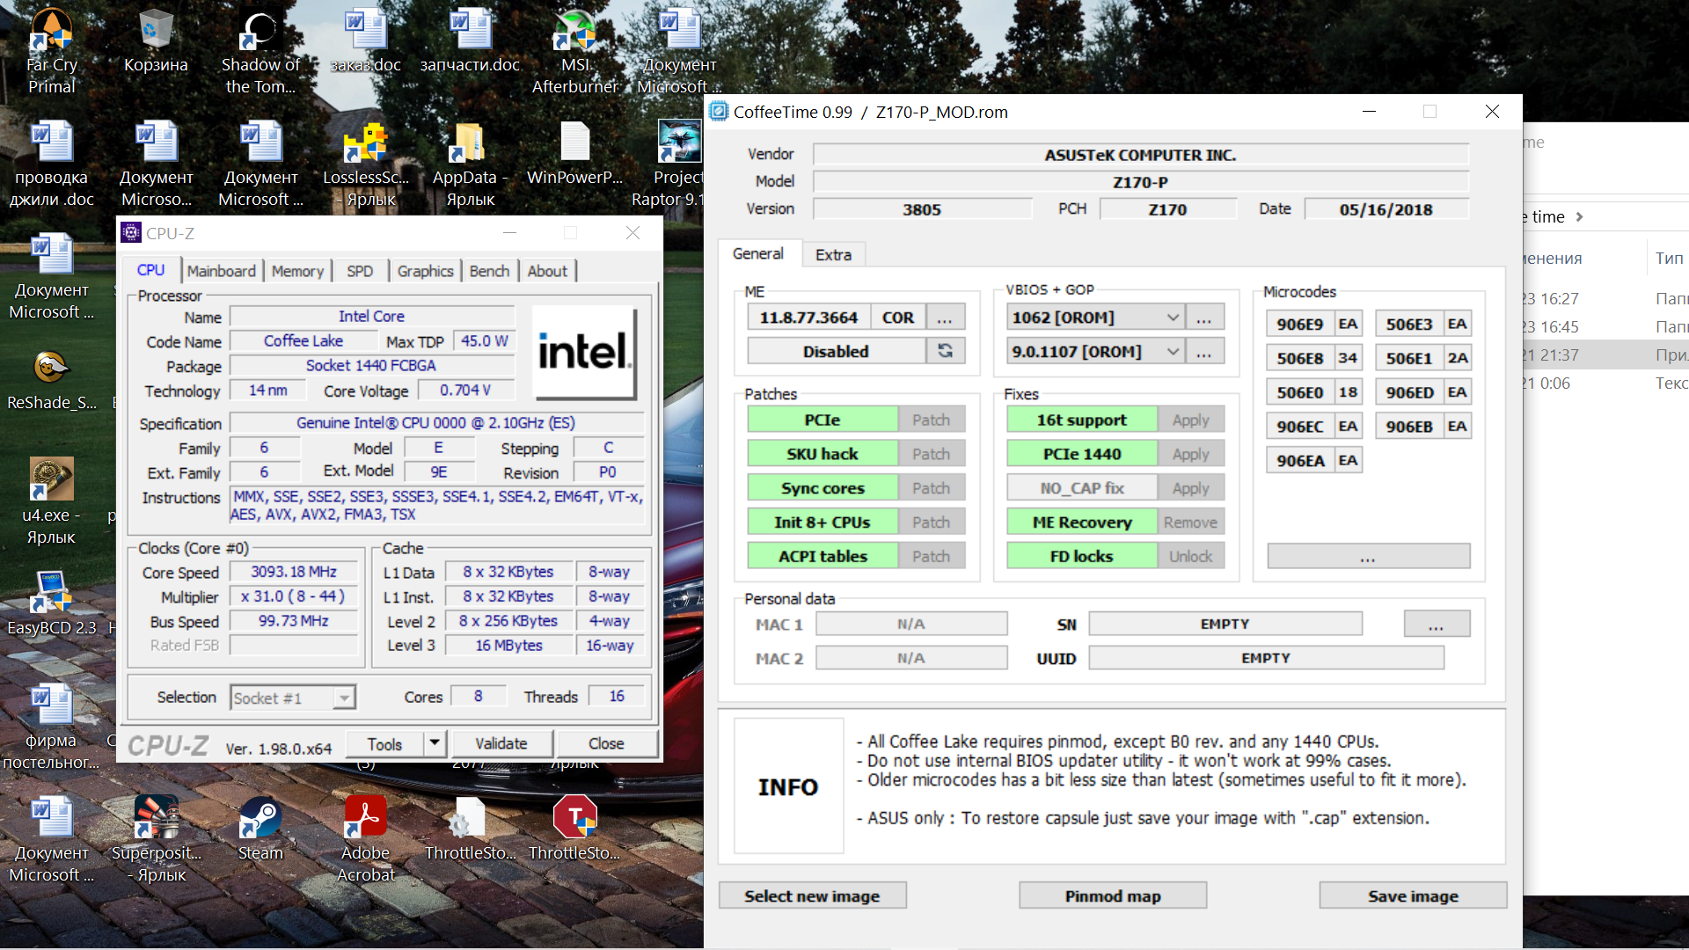The width and height of the screenshot is (1689, 950).
Task: Switch to the Mainboard tab in CPU-Z
Action: coord(221,271)
